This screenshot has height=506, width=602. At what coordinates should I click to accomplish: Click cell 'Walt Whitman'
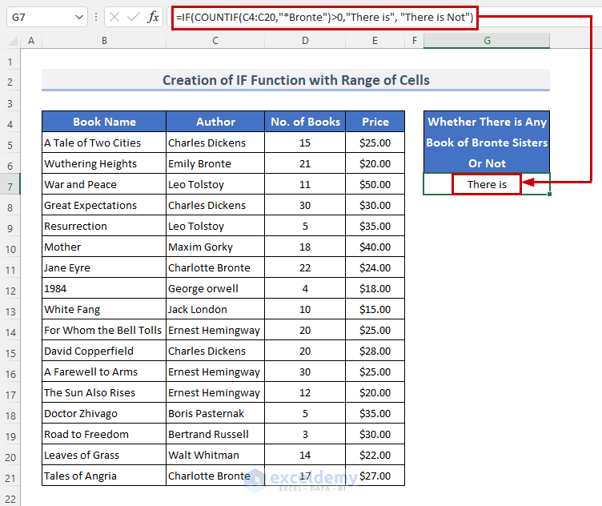point(215,455)
